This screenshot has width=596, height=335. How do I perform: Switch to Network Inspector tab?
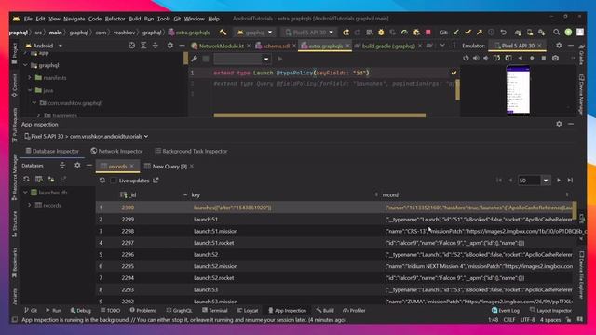116,151
